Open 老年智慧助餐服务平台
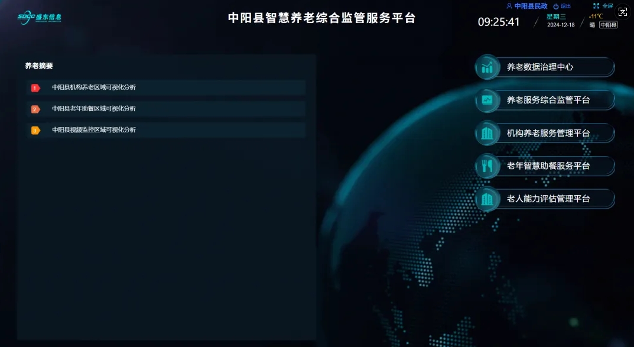The height and width of the screenshot is (347, 634). click(545, 166)
